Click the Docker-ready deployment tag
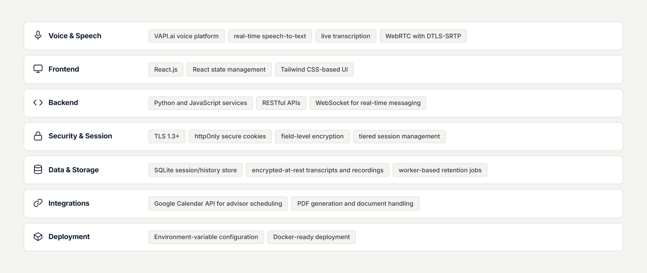 (x=311, y=237)
